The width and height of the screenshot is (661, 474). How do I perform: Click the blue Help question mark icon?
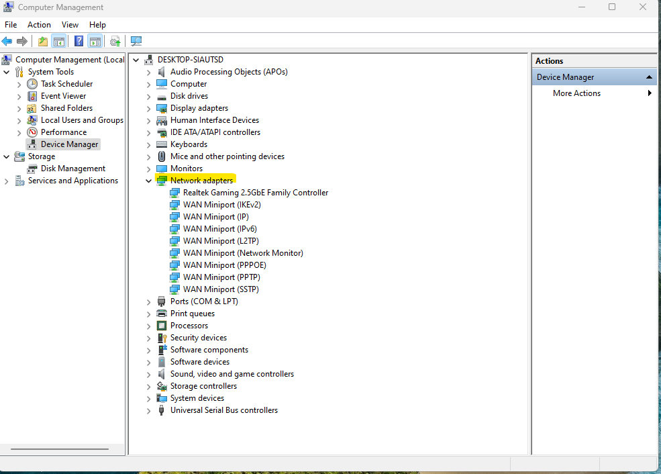[79, 42]
